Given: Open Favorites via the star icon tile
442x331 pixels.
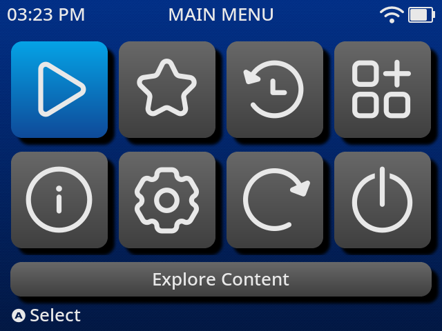Looking at the screenshot, I should click(167, 90).
